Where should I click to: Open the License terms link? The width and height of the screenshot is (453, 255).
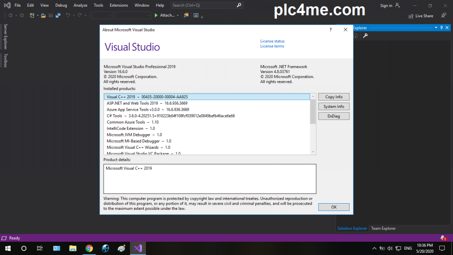point(272,46)
